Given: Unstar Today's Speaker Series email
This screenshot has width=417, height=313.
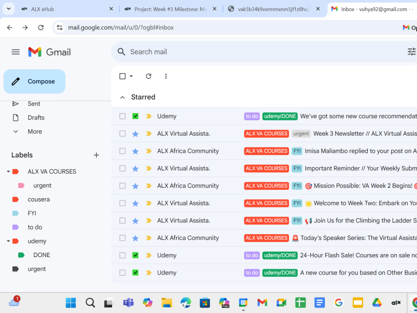Looking at the screenshot, I should pyautogui.click(x=136, y=238).
